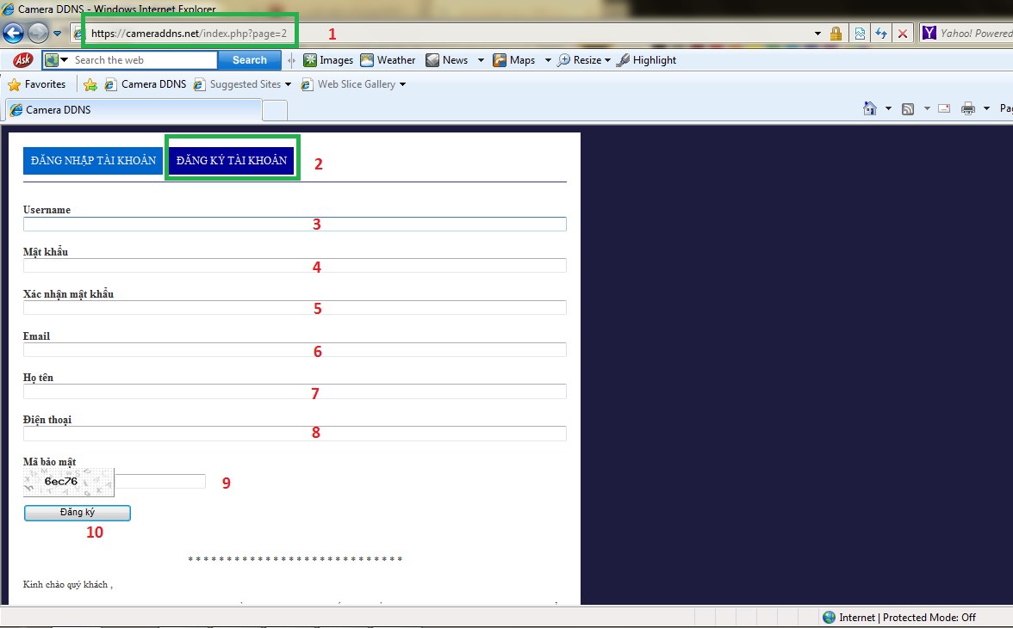Open the Camera DDNS favorites link
1013x628 pixels.
click(146, 84)
